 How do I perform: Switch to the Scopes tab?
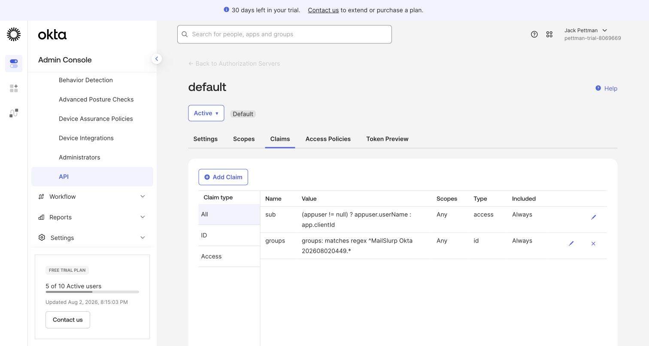[x=244, y=139]
